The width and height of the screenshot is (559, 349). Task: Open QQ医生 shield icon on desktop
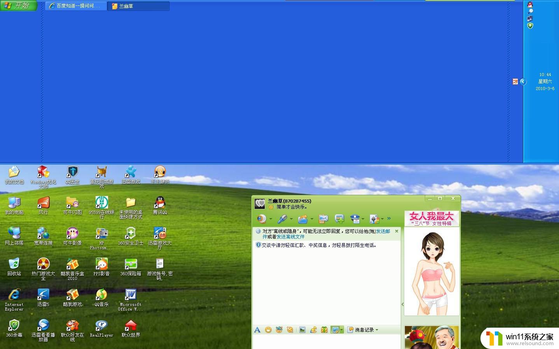click(x=72, y=175)
